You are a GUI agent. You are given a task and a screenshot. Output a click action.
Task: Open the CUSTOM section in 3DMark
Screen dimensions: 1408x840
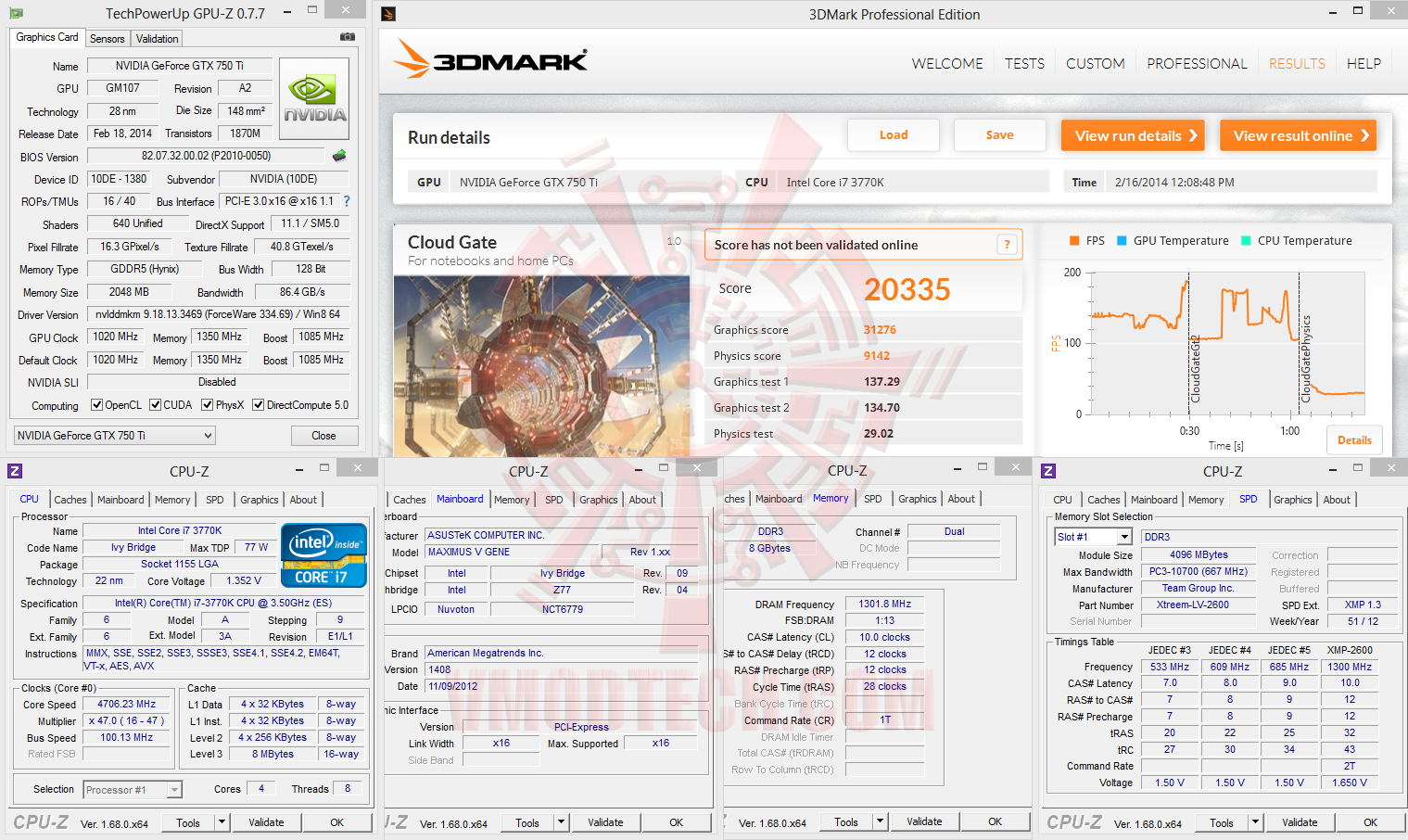tap(1095, 64)
